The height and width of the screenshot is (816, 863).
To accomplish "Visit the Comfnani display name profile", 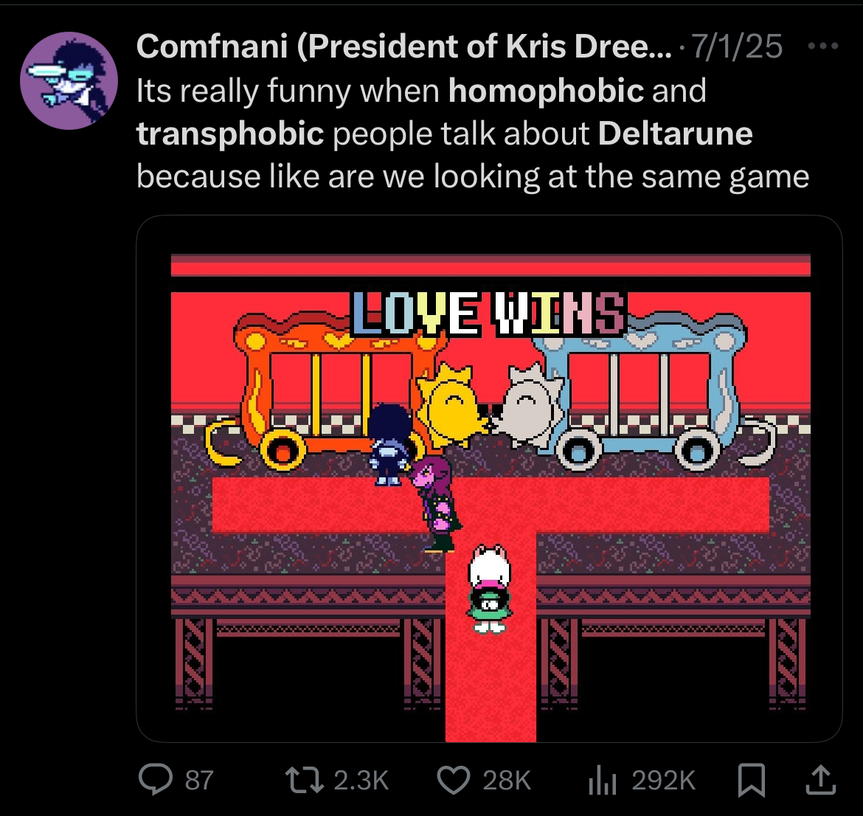I will [404, 46].
